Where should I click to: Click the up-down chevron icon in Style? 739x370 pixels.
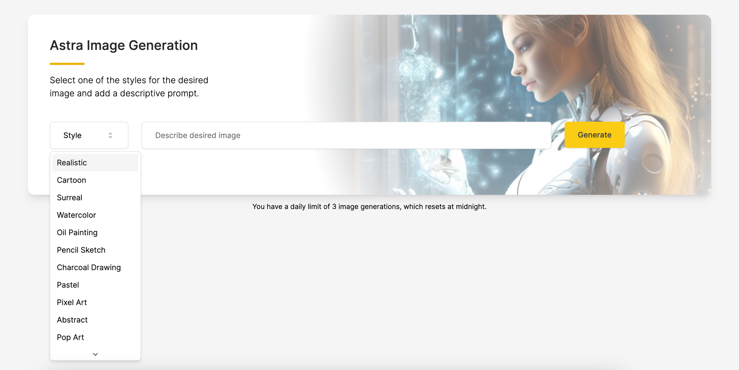coord(110,135)
